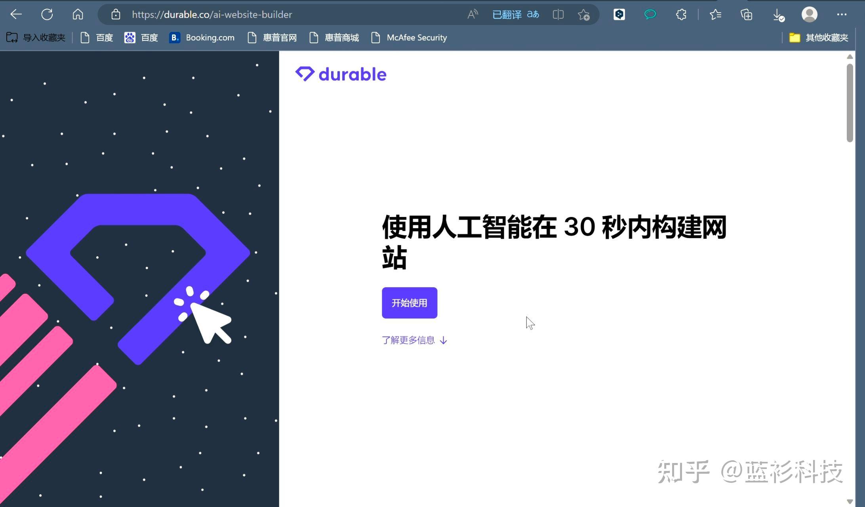Toggle split screen view
865x507 pixels.
click(558, 15)
